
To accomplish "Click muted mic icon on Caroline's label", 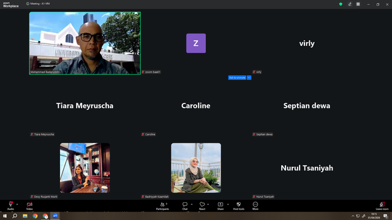I will (x=143, y=134).
